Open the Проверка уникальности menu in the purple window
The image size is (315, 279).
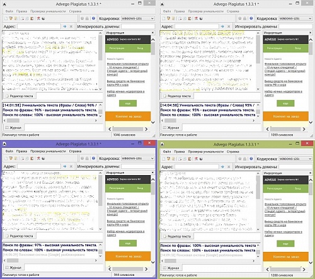[x=48, y=151]
